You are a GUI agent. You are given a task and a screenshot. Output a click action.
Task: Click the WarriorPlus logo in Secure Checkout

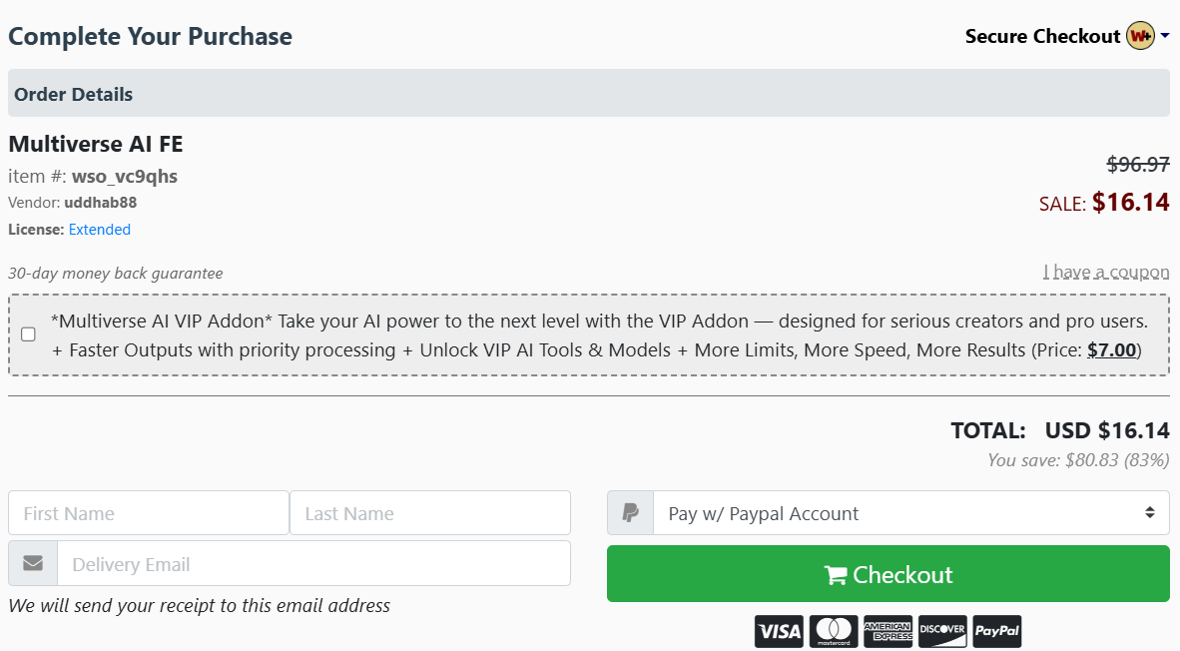(x=1140, y=35)
